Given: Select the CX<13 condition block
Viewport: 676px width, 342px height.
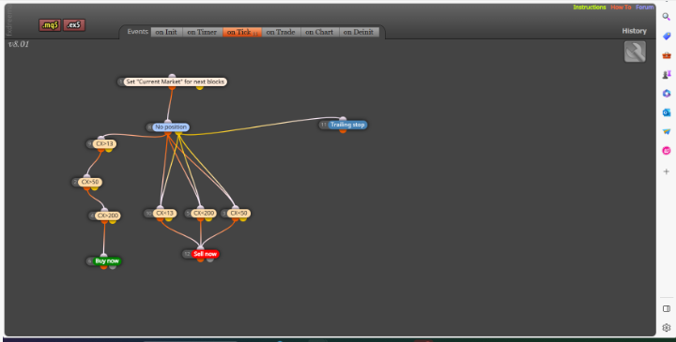Looking at the screenshot, I should [x=164, y=214].
